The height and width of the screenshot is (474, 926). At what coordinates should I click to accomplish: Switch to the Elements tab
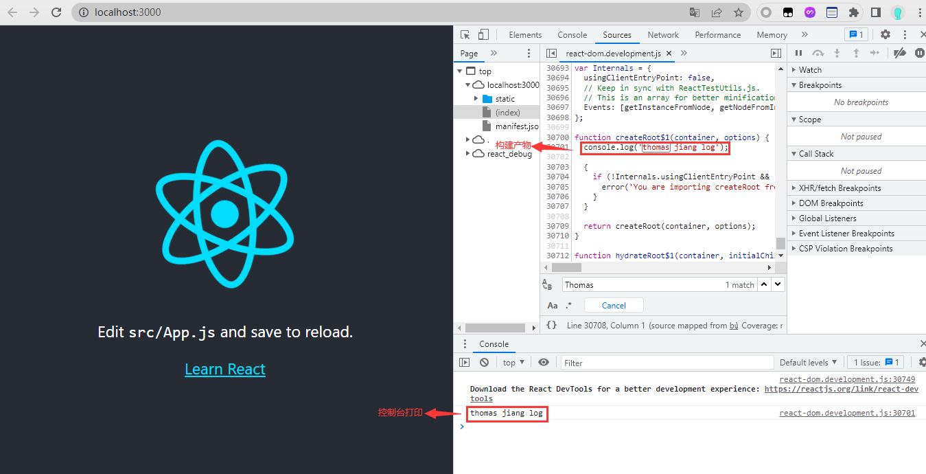click(525, 34)
